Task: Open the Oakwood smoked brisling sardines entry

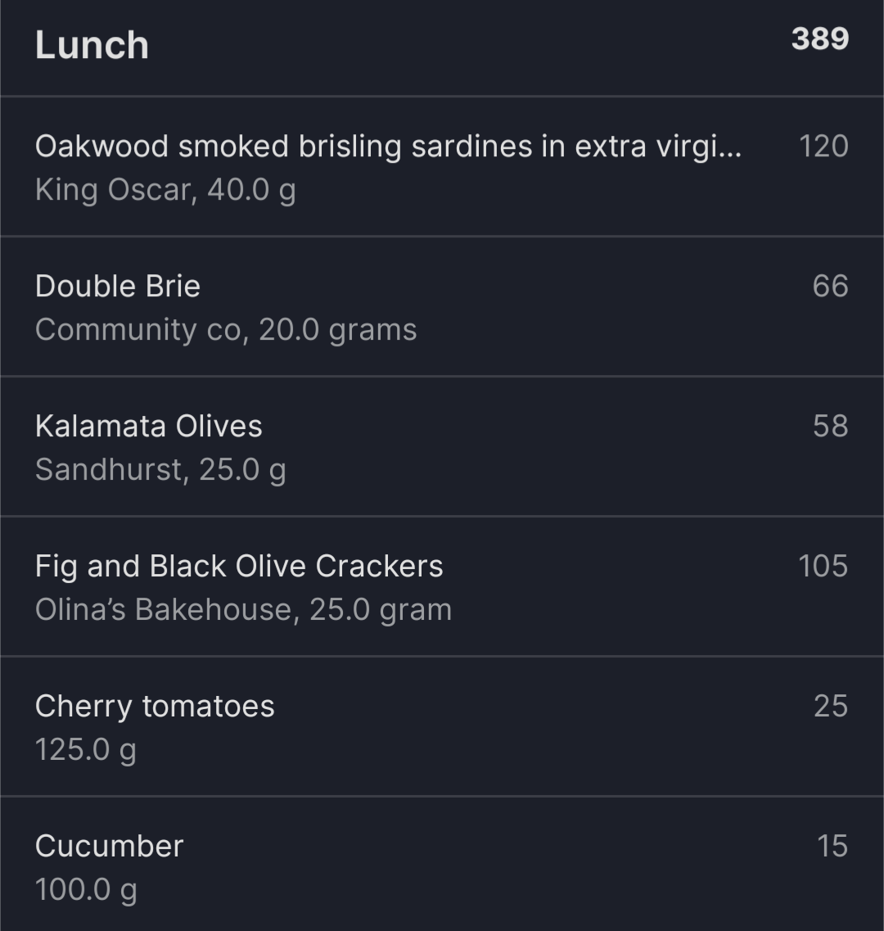Action: coord(442,166)
